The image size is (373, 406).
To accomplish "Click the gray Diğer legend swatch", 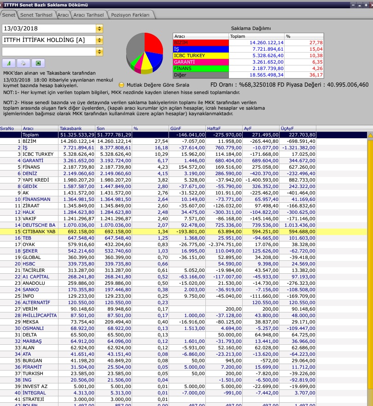I will [x=201, y=75].
